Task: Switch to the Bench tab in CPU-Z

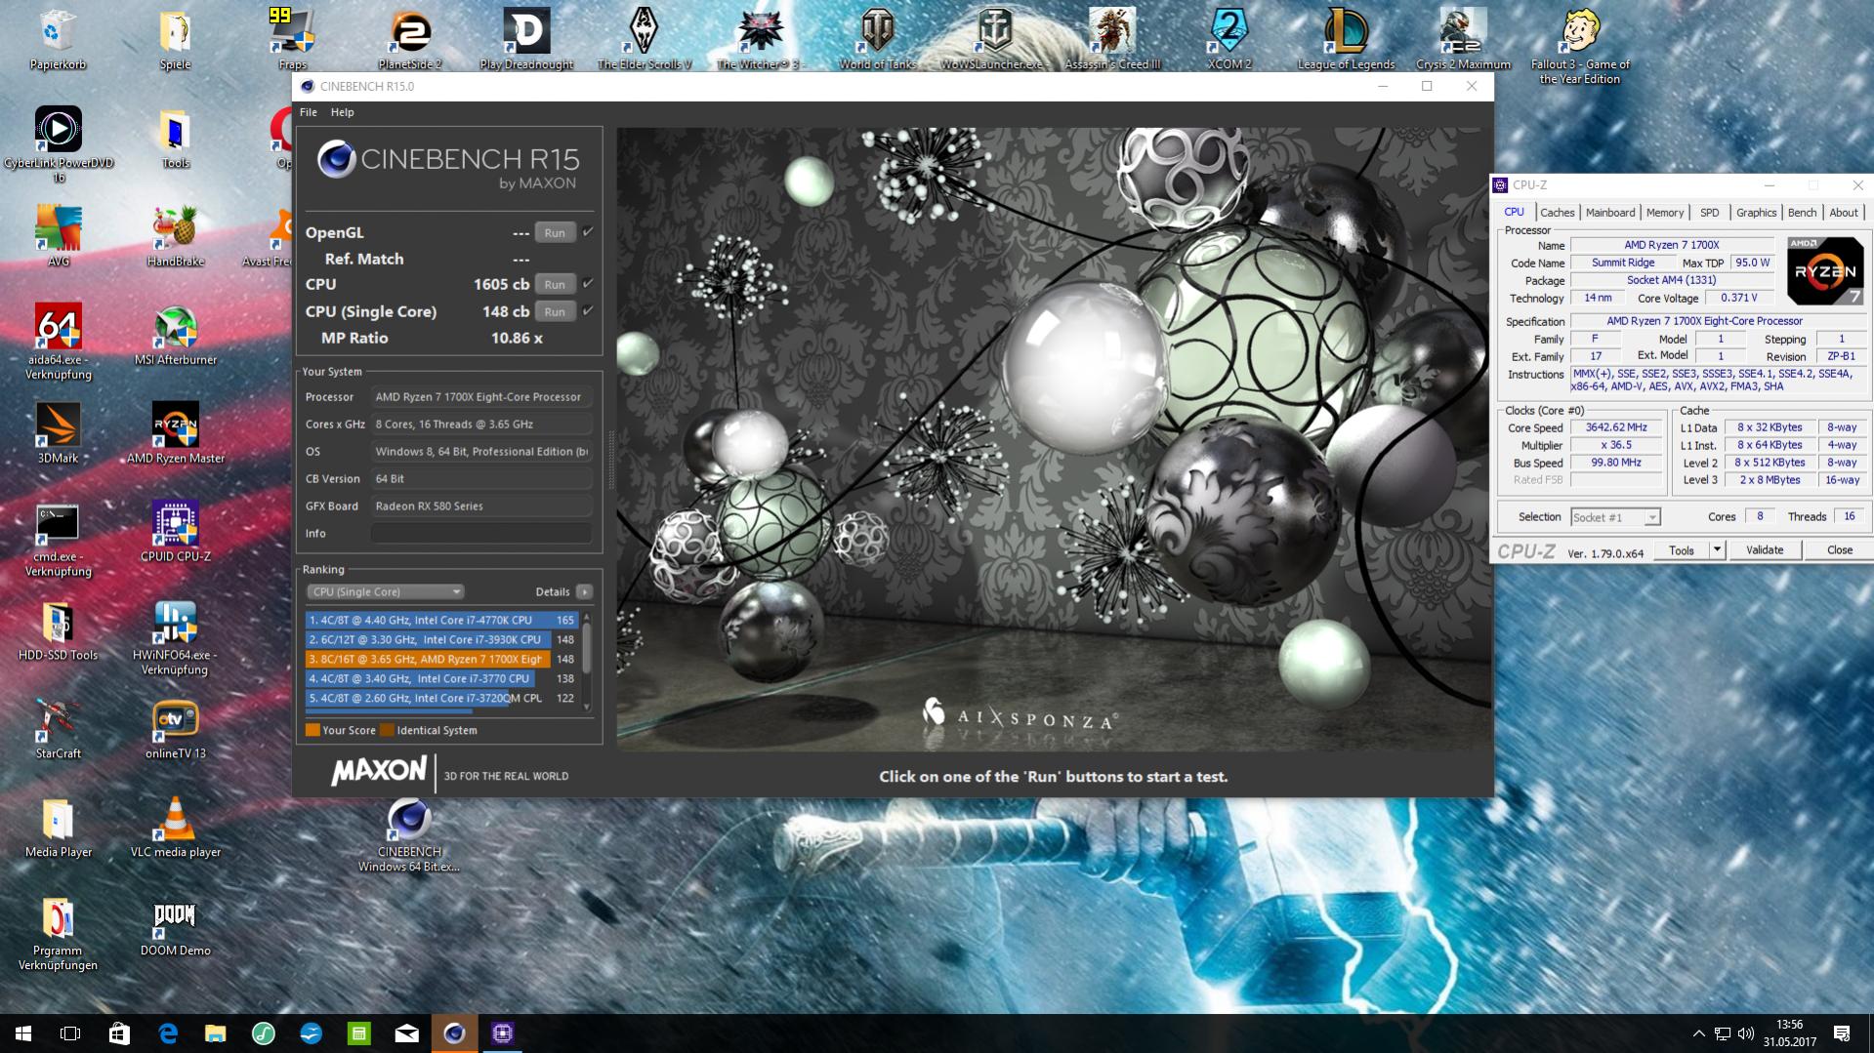Action: [x=1802, y=213]
